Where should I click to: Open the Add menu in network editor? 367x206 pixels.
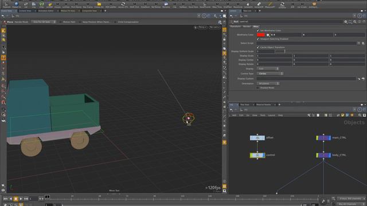coord(234,116)
